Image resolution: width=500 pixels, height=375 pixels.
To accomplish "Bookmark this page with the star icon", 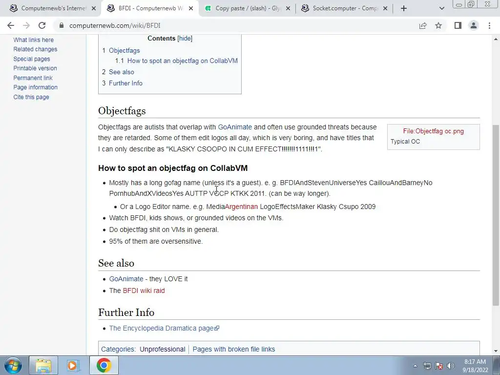I will coord(438,25).
